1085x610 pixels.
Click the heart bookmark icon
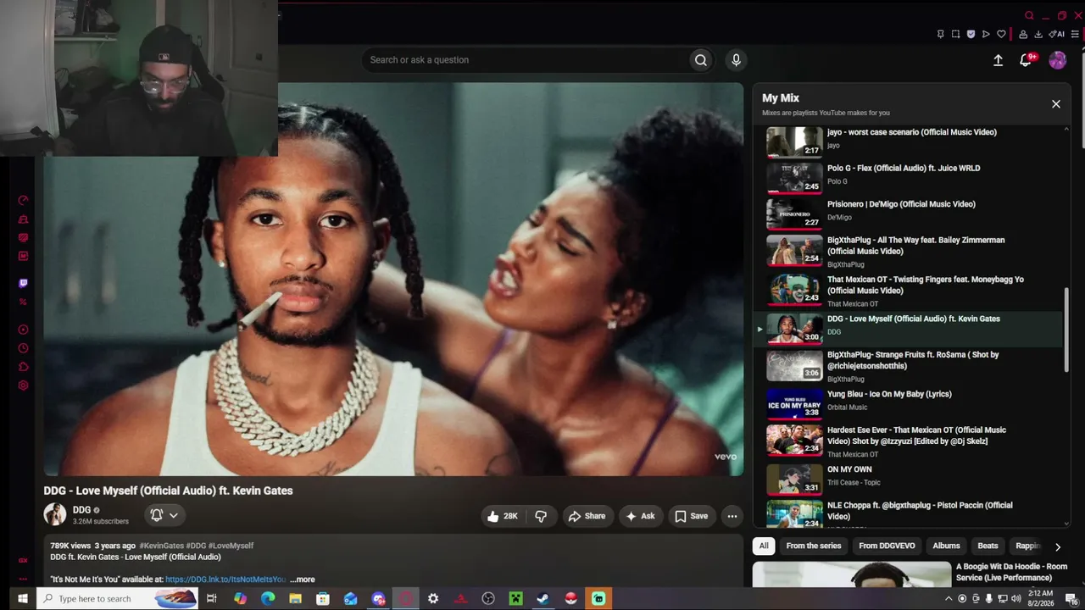[x=1001, y=35]
